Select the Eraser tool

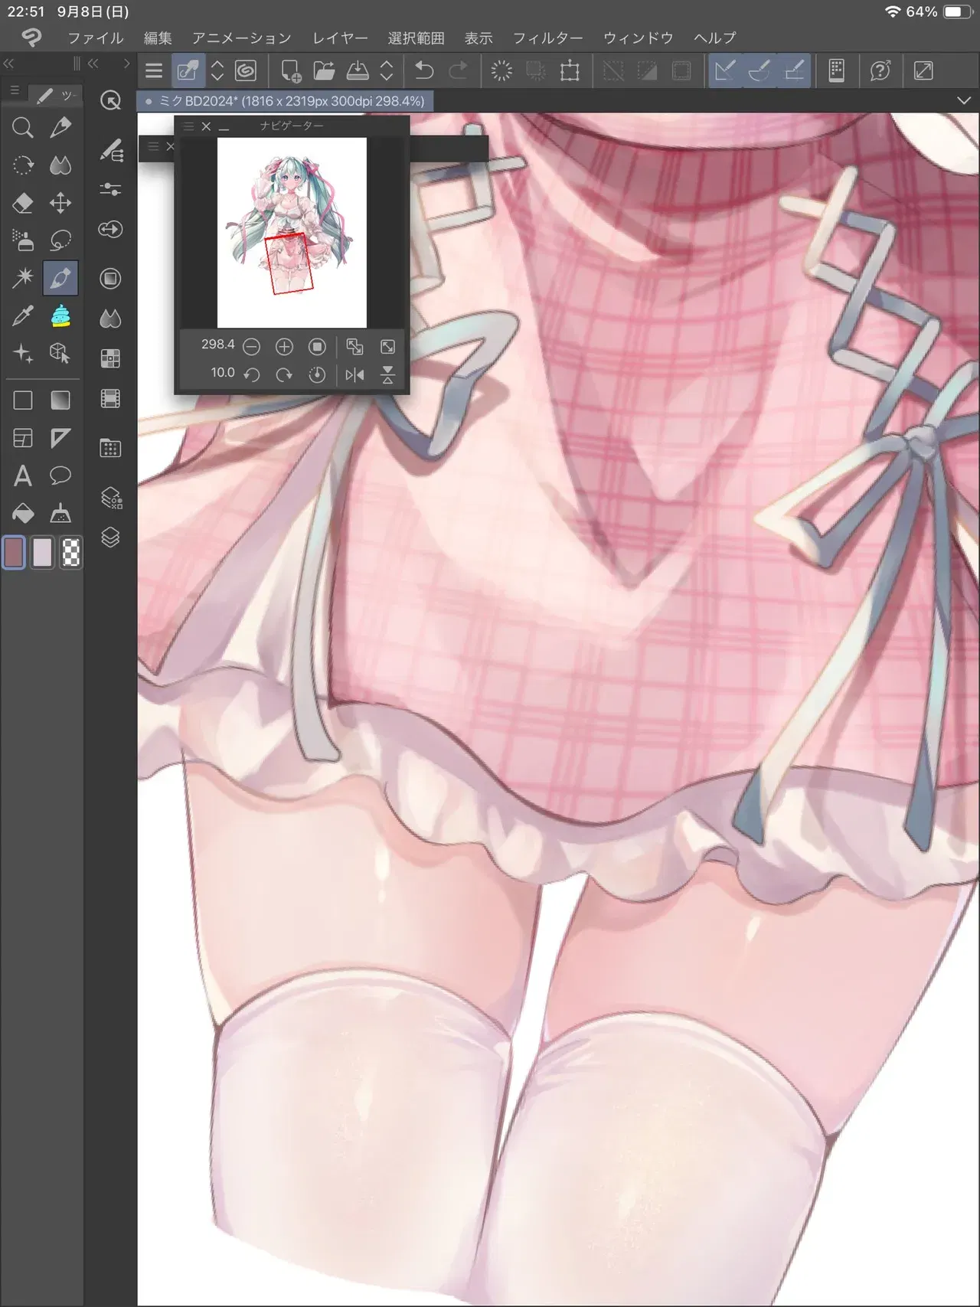(x=23, y=203)
